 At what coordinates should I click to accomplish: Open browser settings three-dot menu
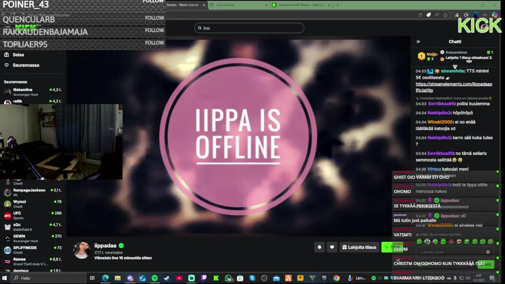(x=485, y=15)
